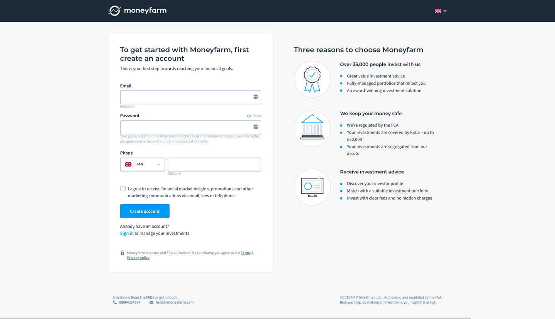The width and height of the screenshot is (555, 319).
Task: Open the +44 phone country code dropdown
Action: (x=142, y=165)
